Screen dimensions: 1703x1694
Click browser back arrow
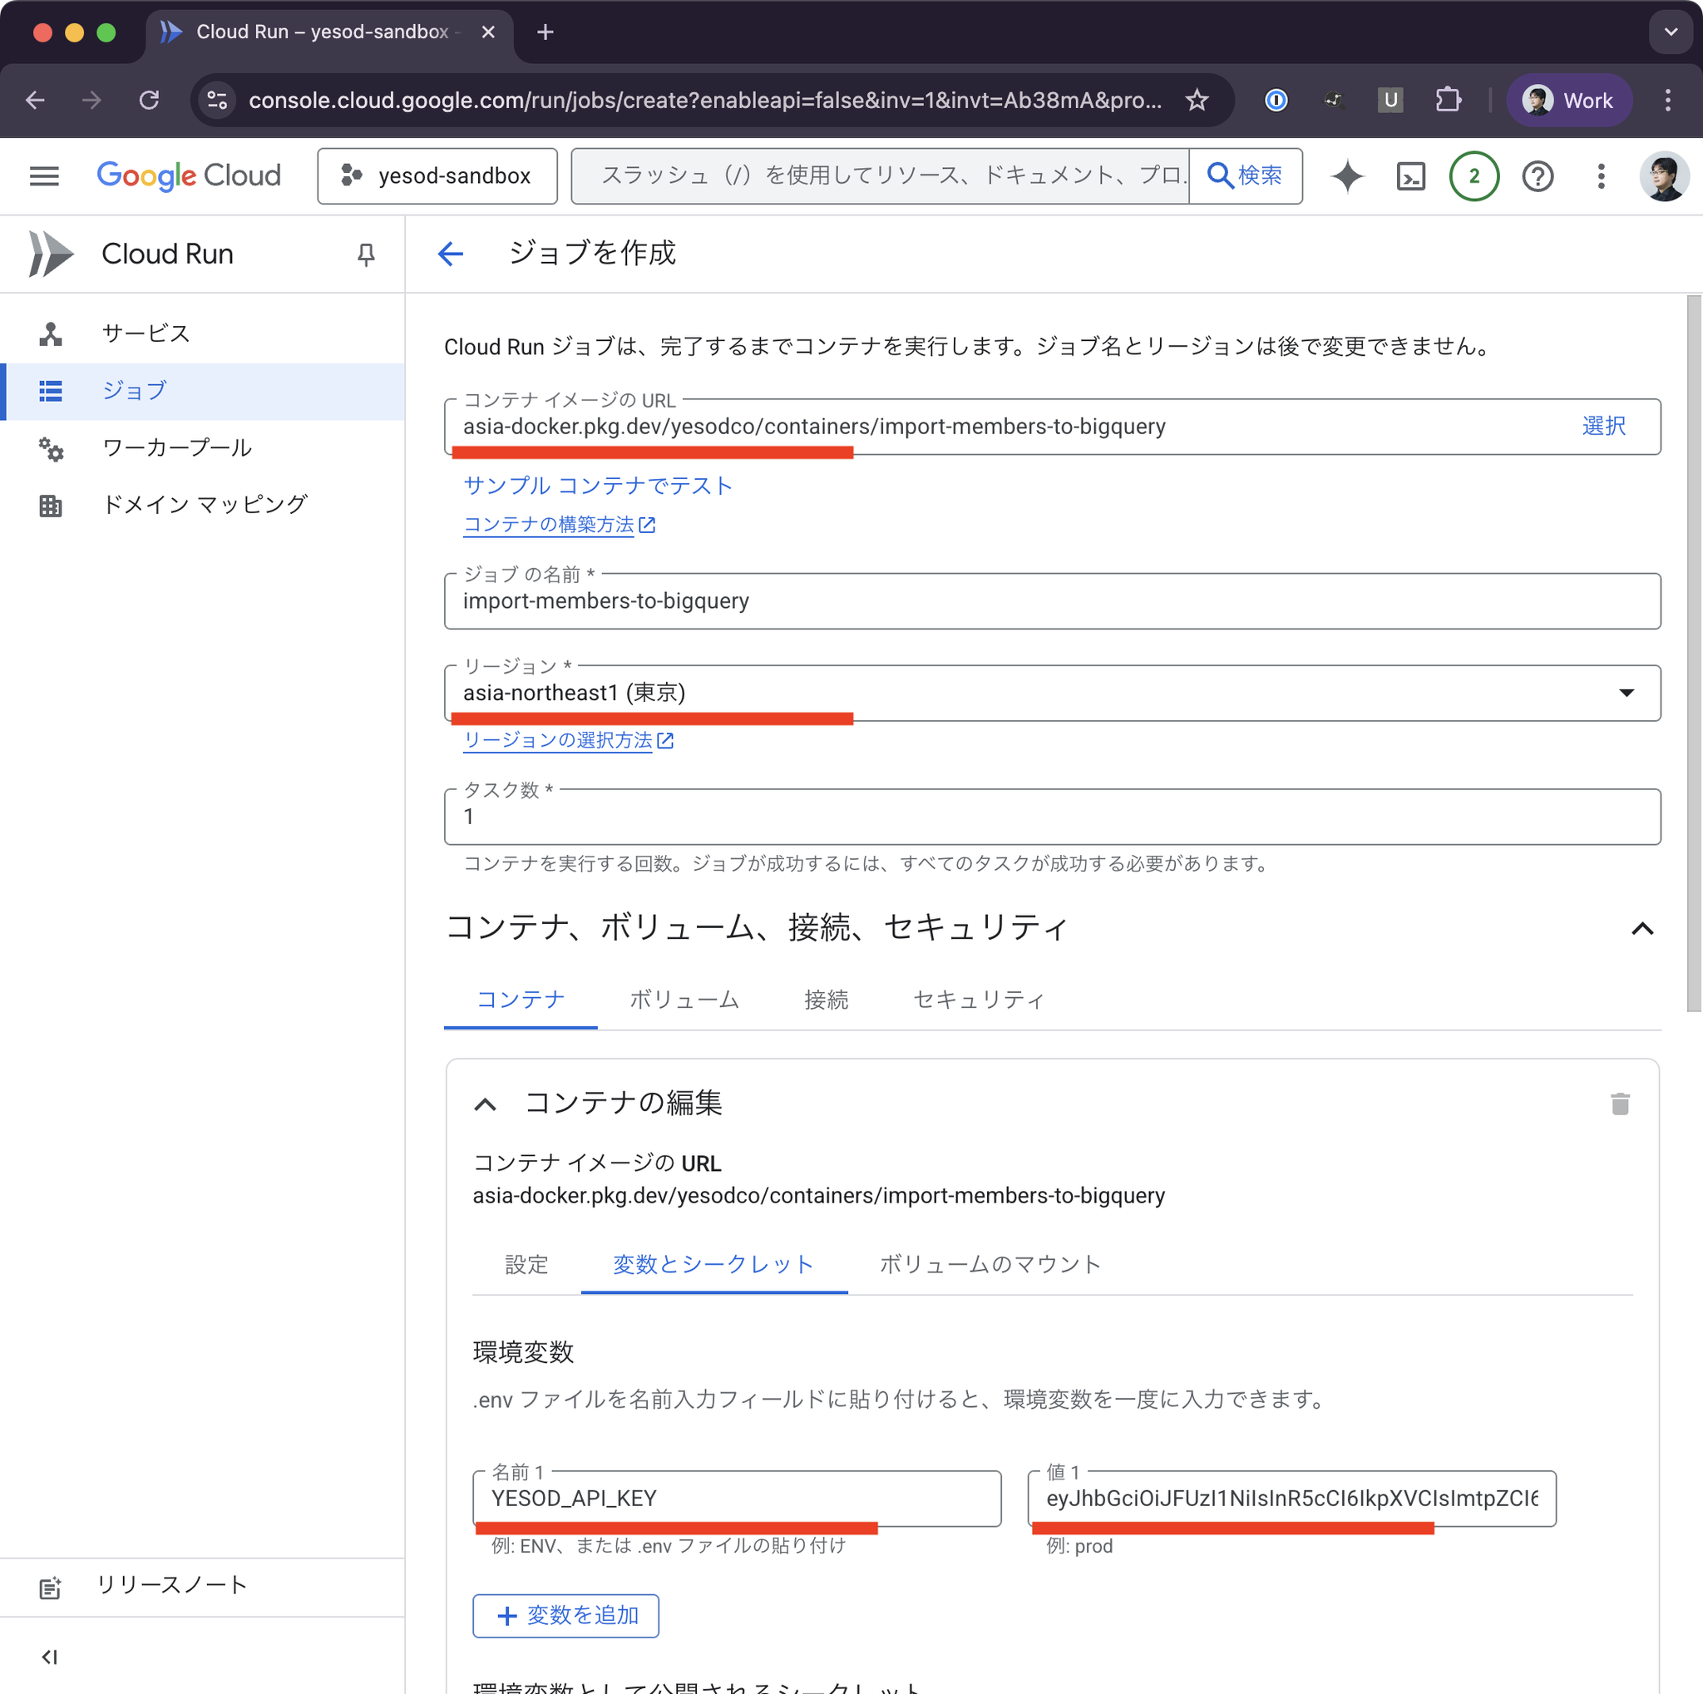point(35,101)
